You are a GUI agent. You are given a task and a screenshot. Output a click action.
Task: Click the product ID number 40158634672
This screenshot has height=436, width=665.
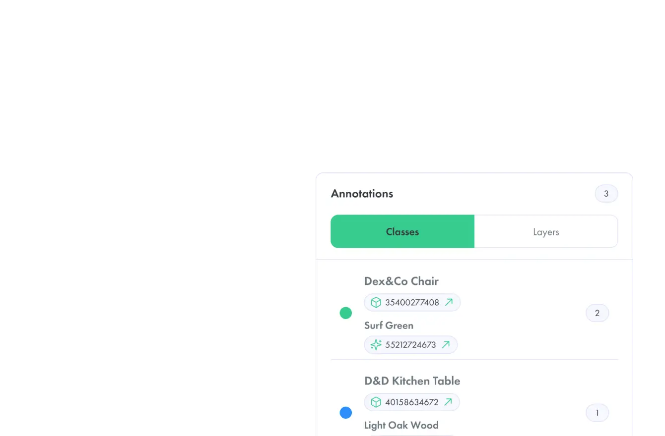tap(412, 402)
